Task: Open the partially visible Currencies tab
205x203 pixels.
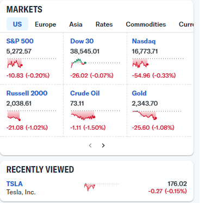Action: pos(186,24)
